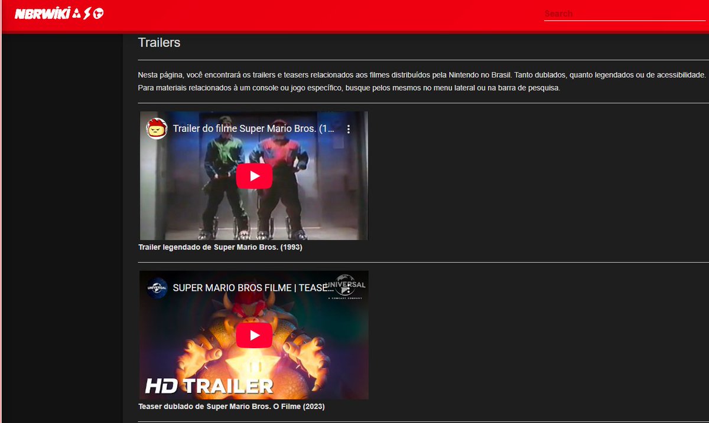Click the paragraph starting 'Nesta página, você encontrará'
Viewport: 709px width, 423px height.
422,75
